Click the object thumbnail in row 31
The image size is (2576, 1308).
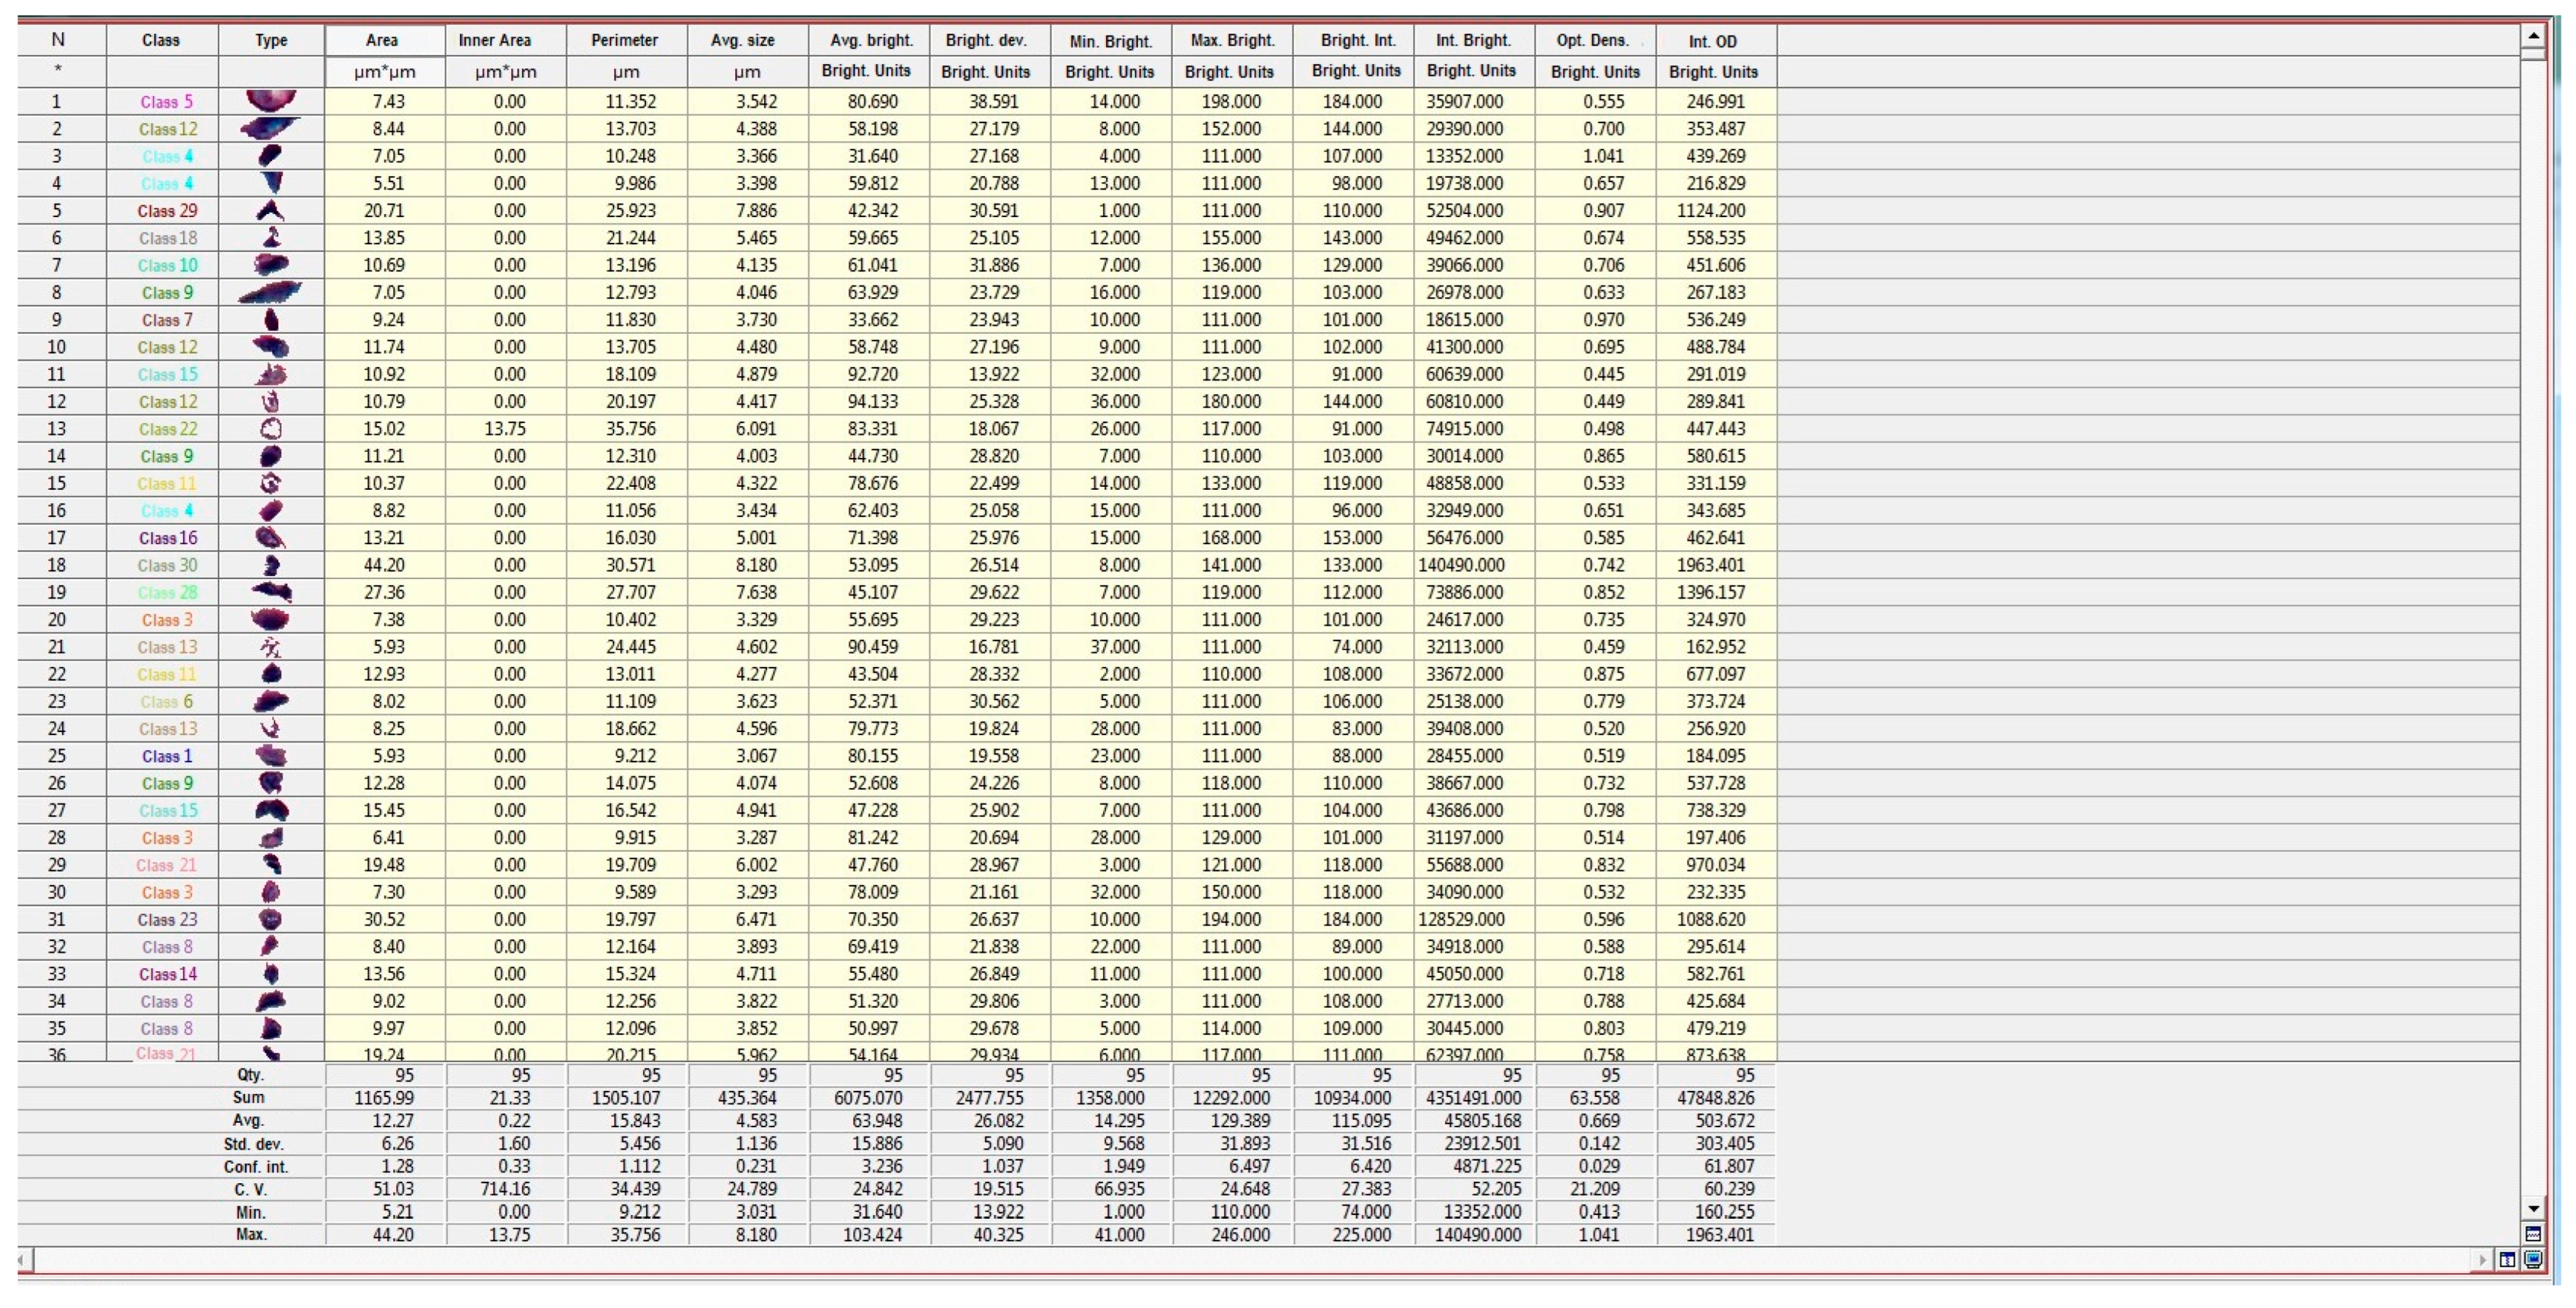pyautogui.click(x=271, y=919)
